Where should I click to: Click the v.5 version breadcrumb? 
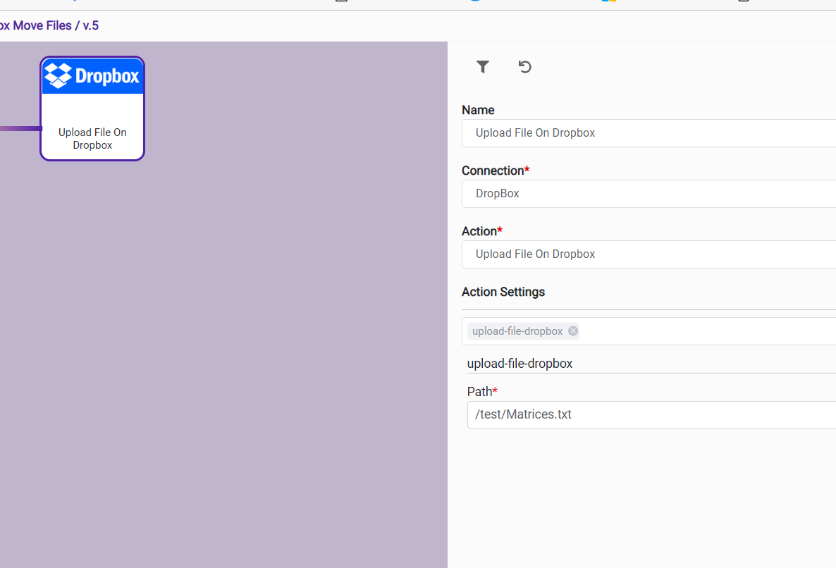click(x=91, y=26)
